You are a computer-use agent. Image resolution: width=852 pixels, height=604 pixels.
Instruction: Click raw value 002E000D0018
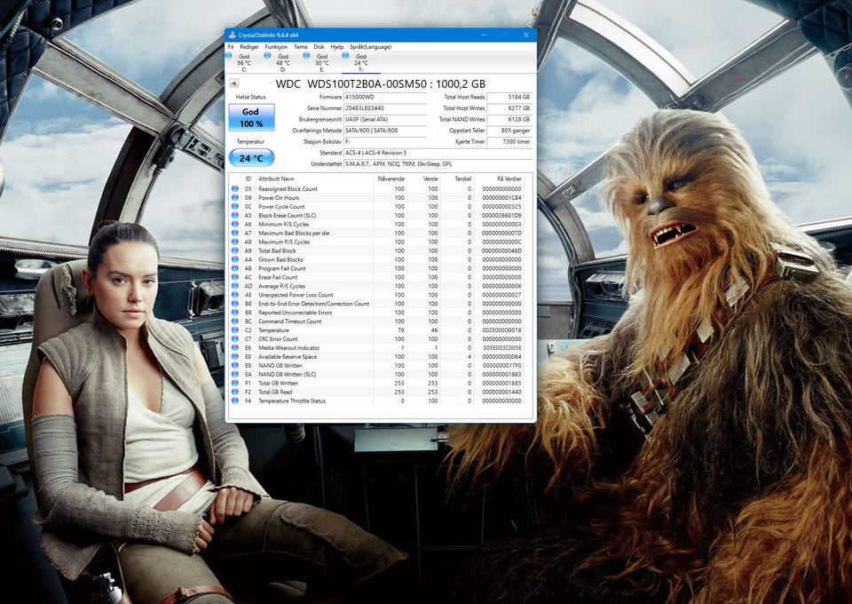501,330
